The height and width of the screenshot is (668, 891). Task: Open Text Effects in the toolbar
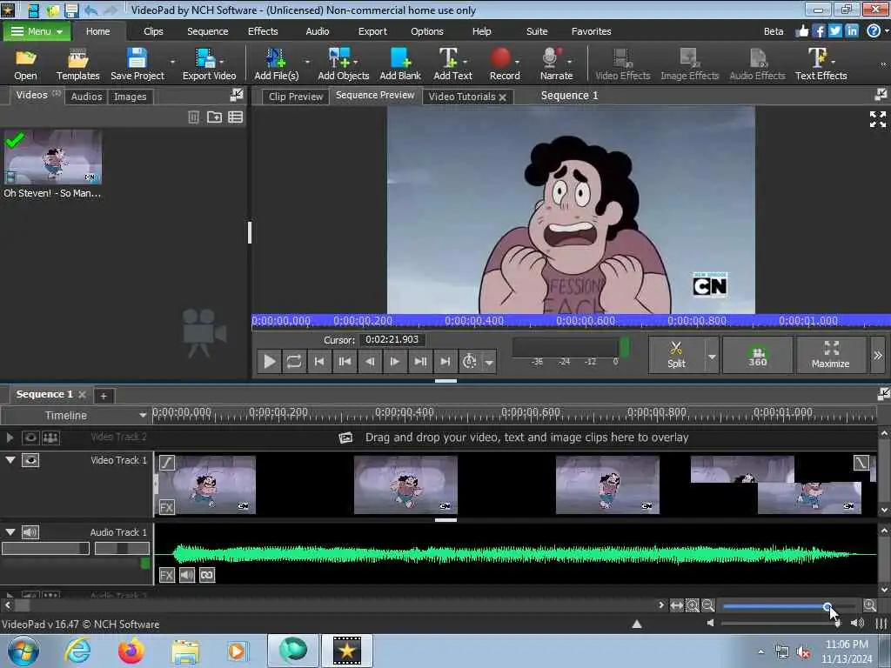[821, 63]
